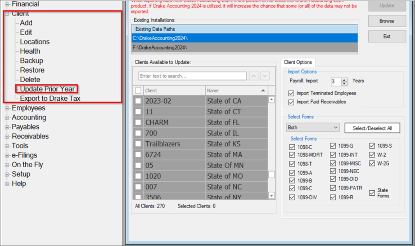Toggle Import Paid Receivables checkbox
415x246 pixels.
[292, 102]
